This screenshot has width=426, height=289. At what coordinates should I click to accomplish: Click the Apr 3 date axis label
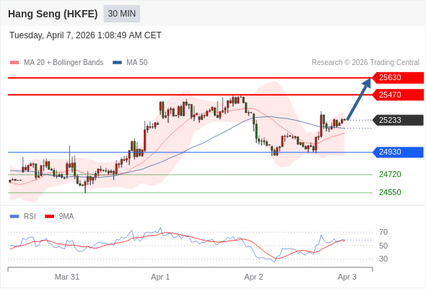pos(347,277)
